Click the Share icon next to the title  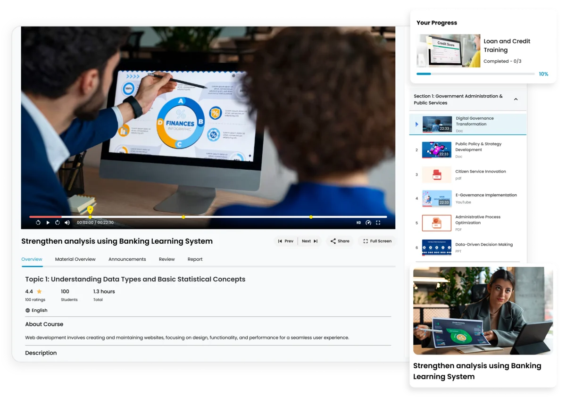332,241
